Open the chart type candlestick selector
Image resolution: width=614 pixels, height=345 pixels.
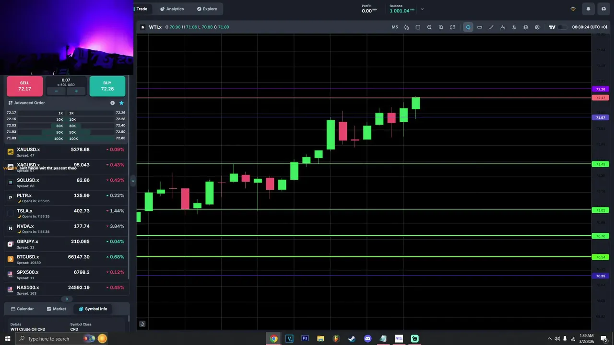[406, 27]
